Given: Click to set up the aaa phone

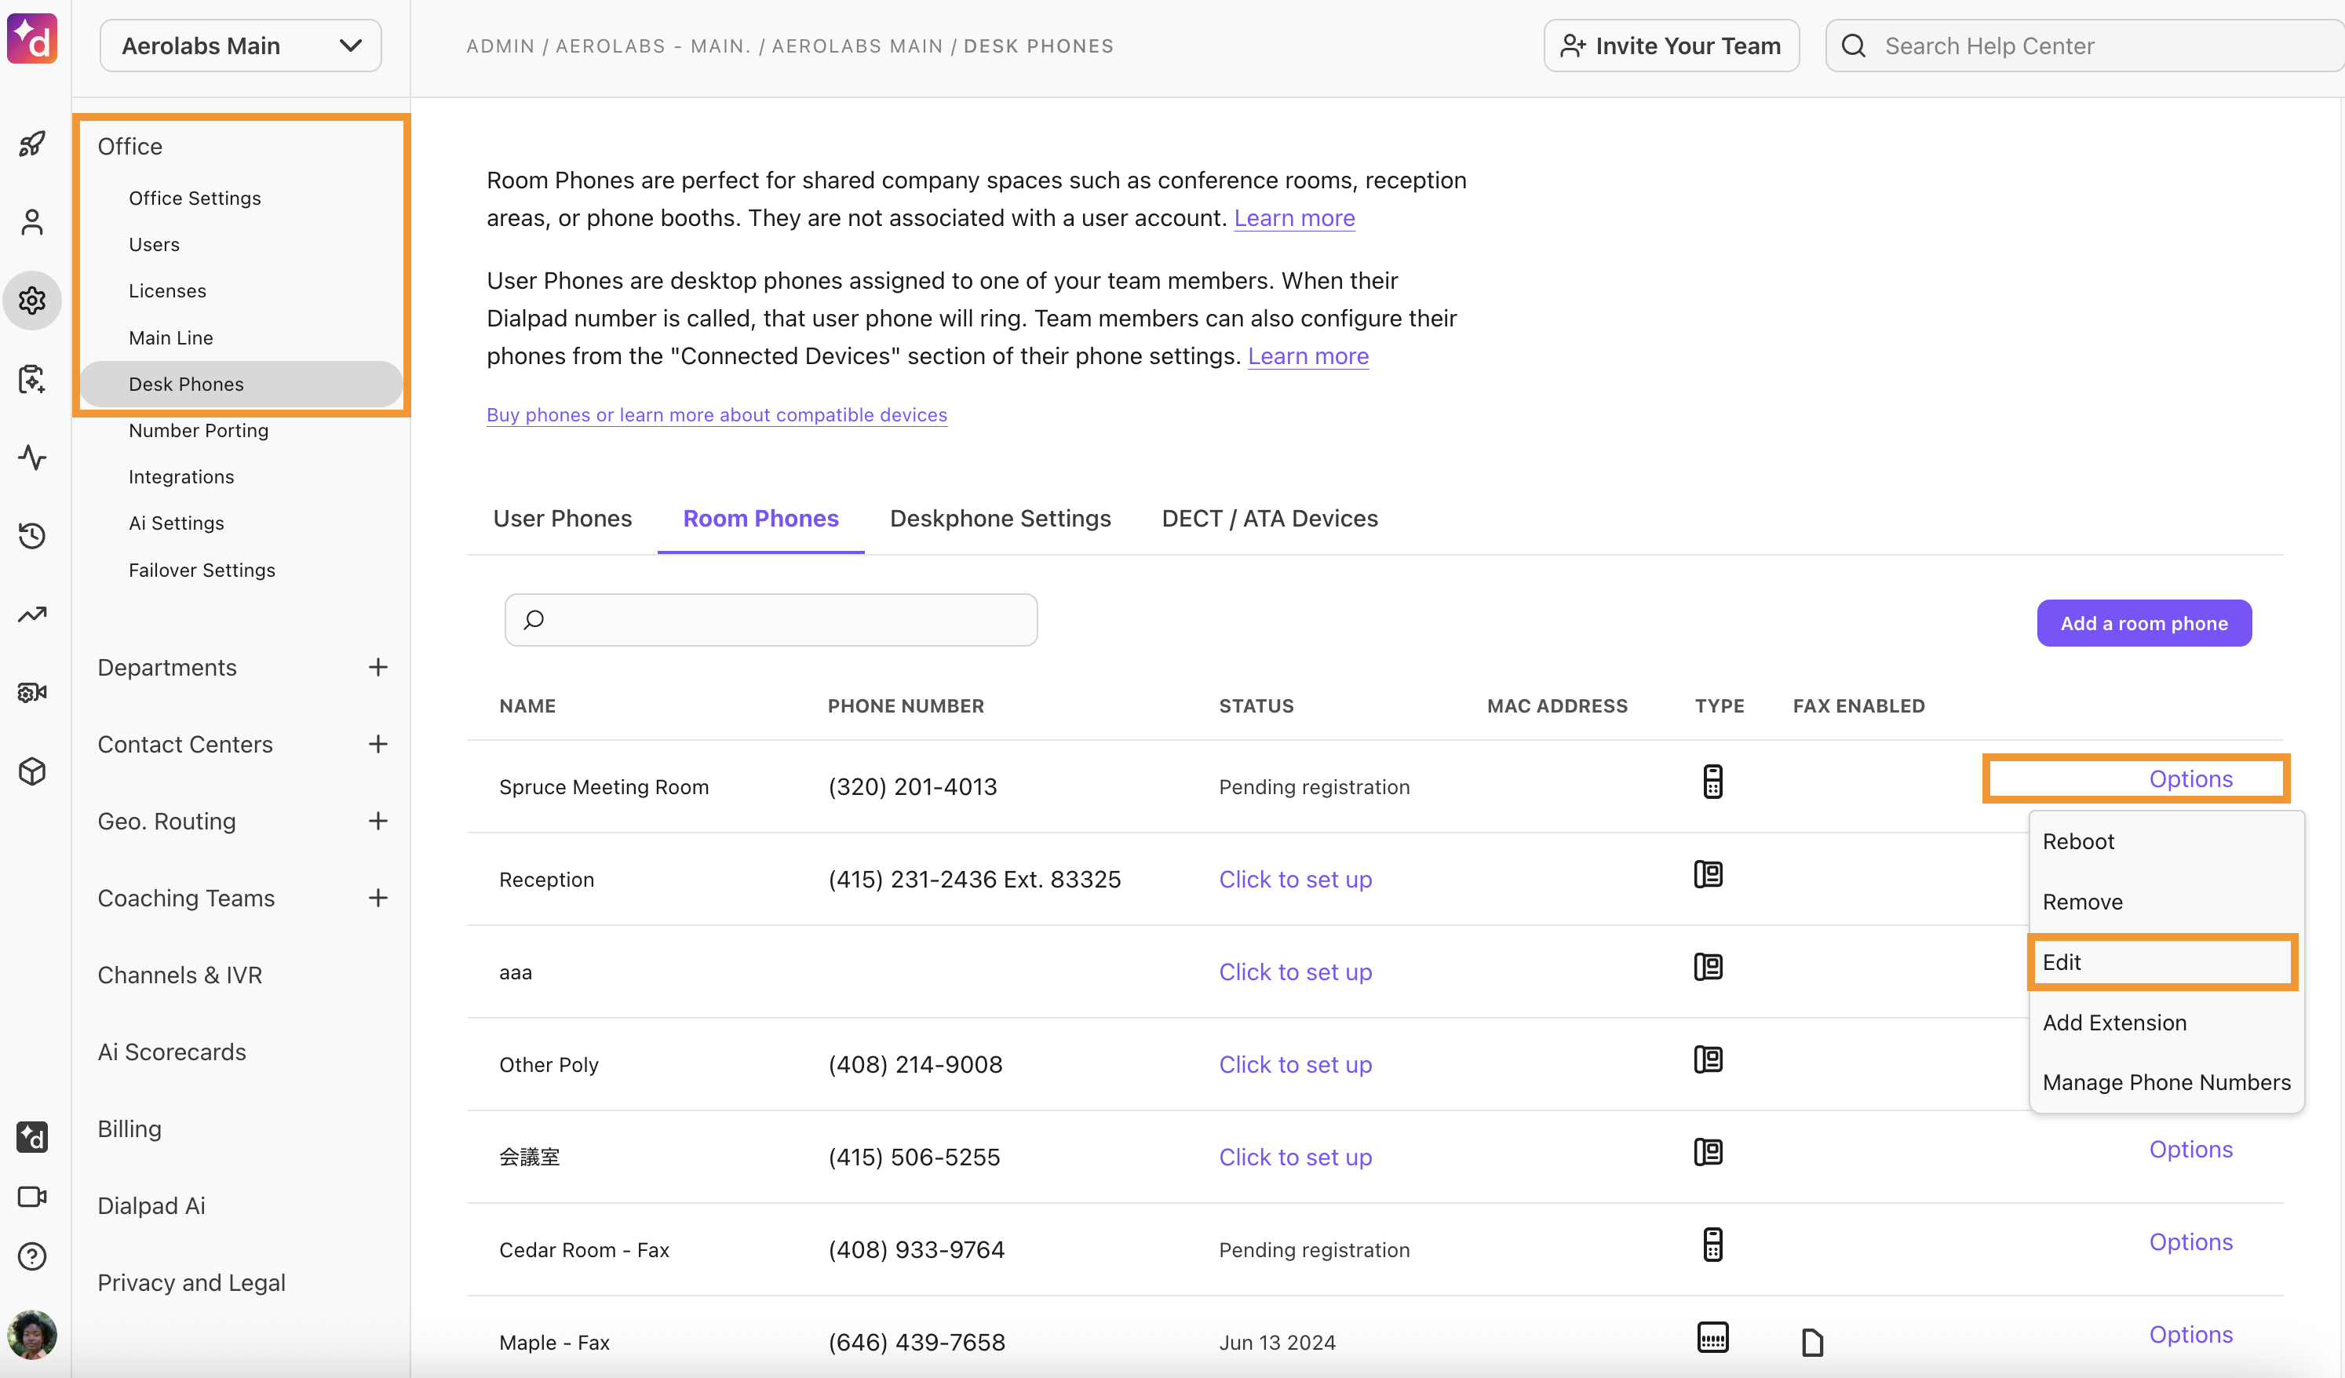Looking at the screenshot, I should pos(1296,972).
